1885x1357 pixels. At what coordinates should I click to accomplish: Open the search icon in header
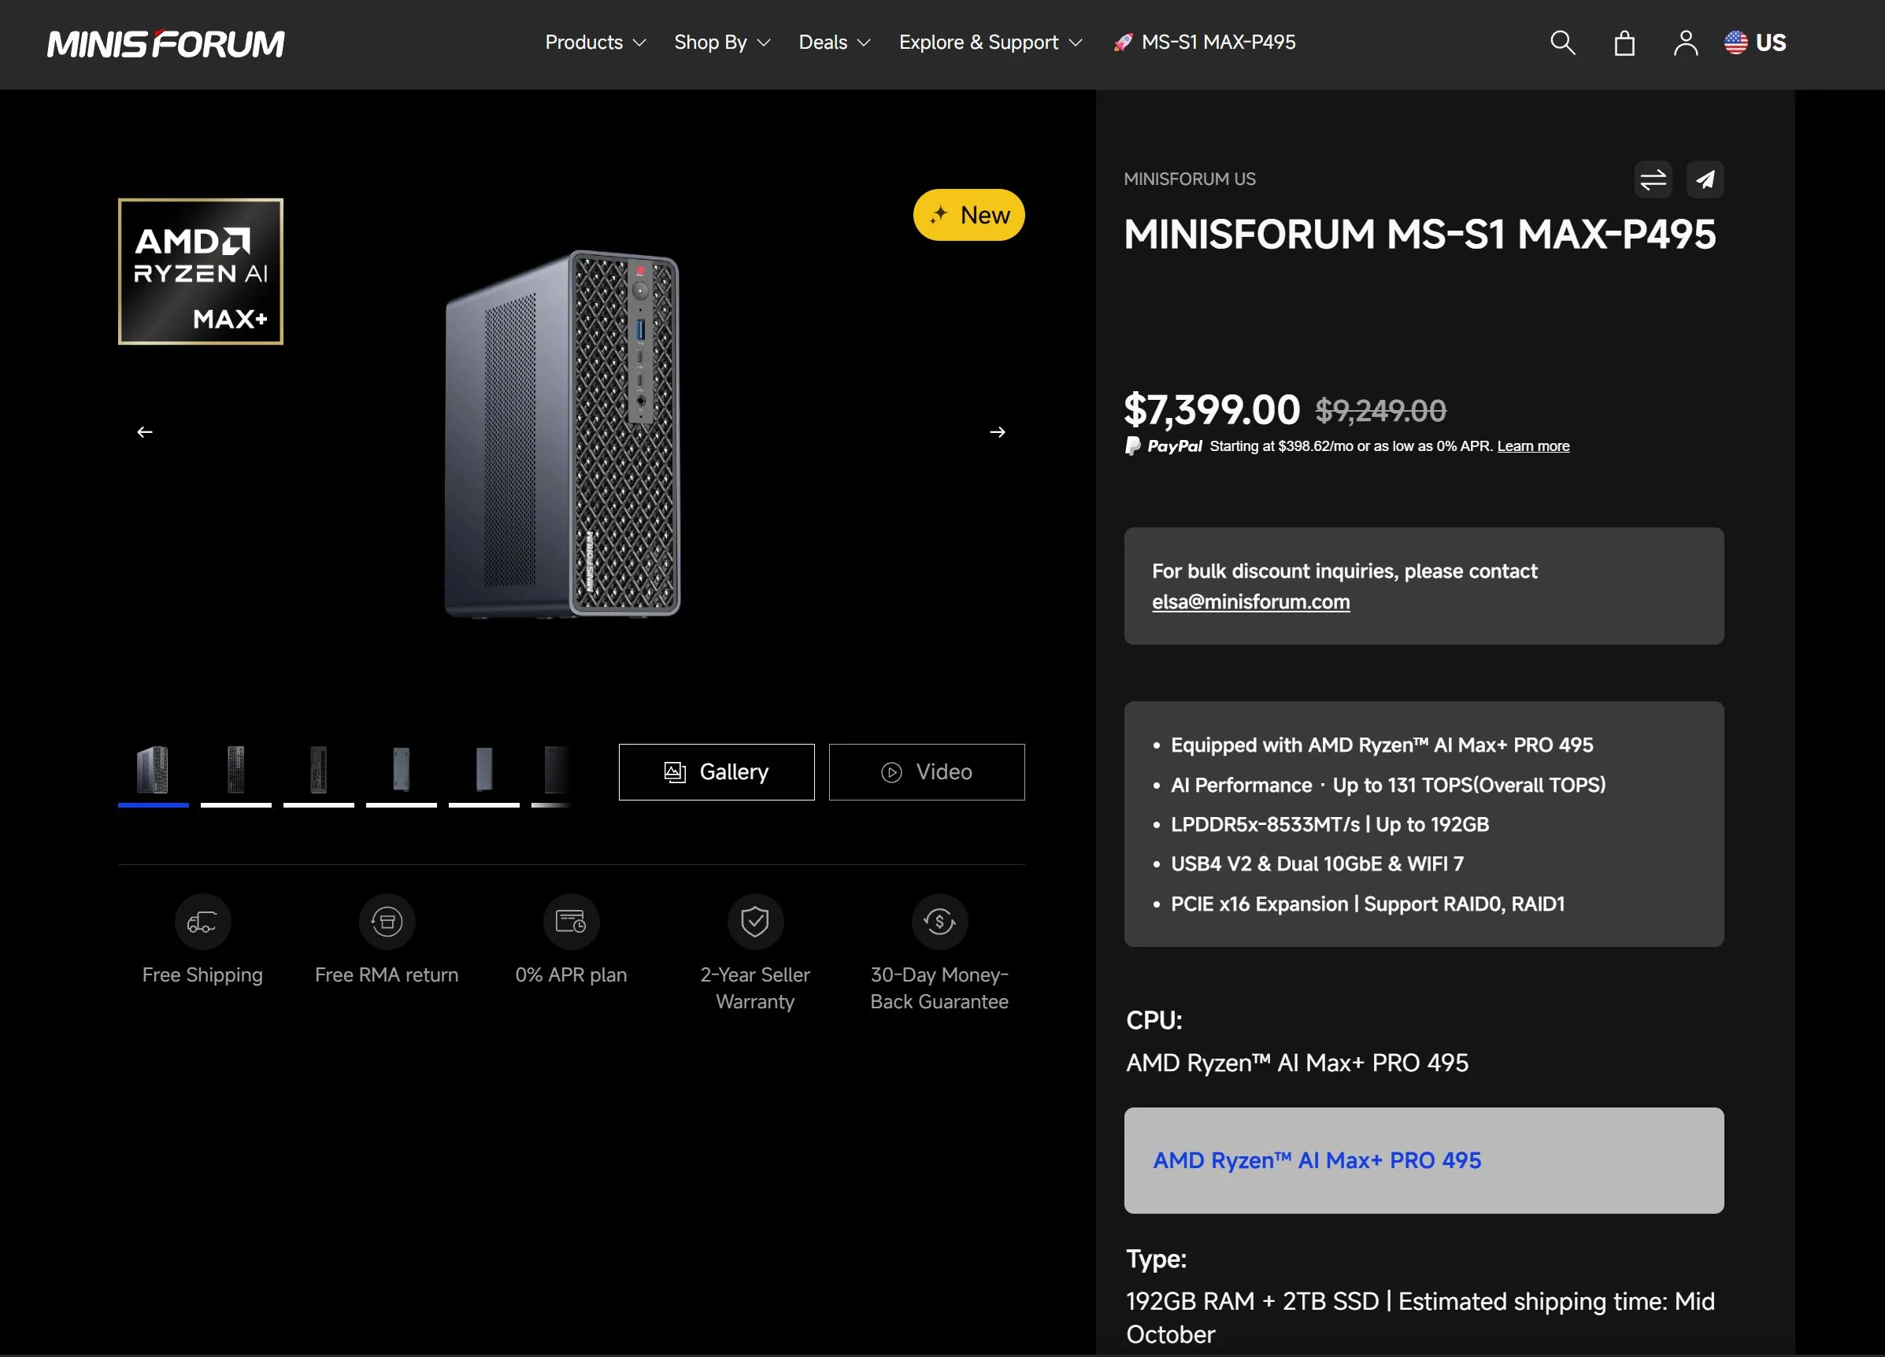(x=1562, y=43)
